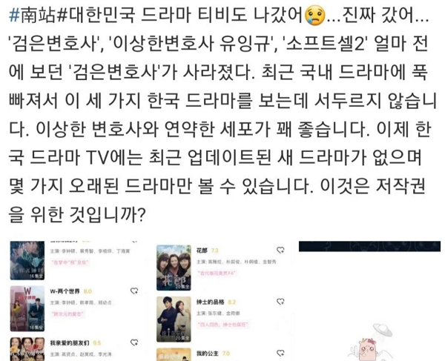Open the top-left 16集全 drama poster
The width and height of the screenshot is (445, 361).
(x=27, y=261)
